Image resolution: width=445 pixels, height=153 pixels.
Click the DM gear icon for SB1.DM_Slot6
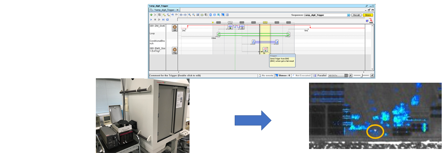[175, 28]
